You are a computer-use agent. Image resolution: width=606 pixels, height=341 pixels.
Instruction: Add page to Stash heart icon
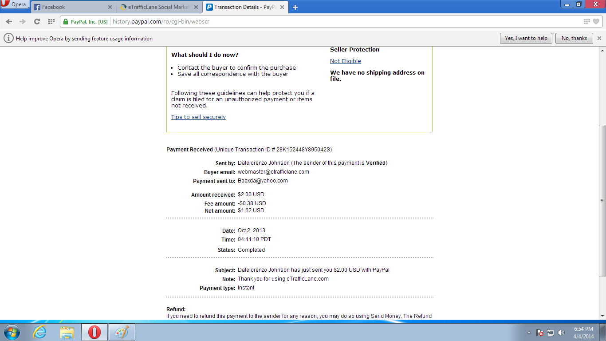(x=596, y=21)
